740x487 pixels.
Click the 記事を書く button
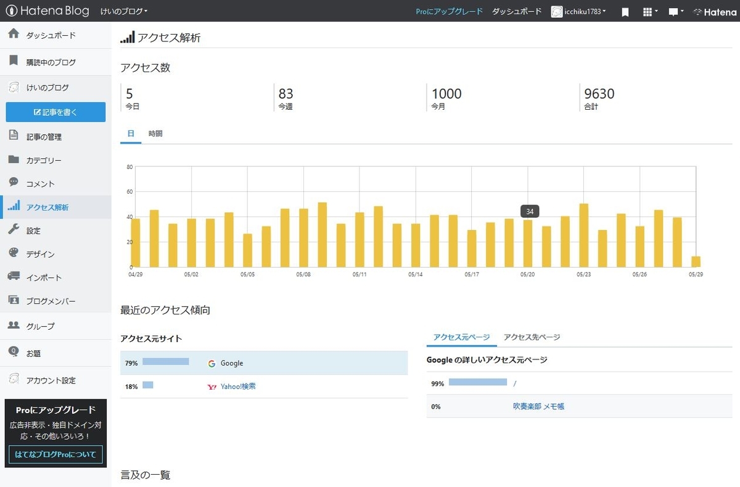click(x=55, y=112)
